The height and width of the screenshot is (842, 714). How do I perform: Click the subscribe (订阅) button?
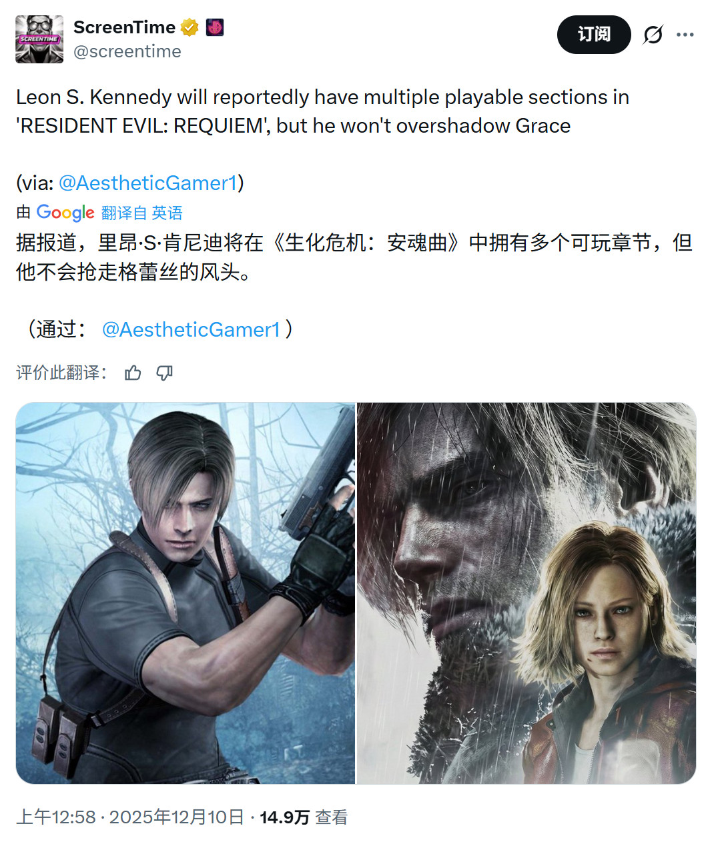594,35
